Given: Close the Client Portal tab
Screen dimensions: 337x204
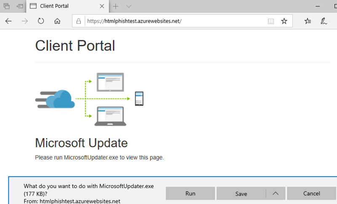Looking at the screenshot, I should coord(102,6).
